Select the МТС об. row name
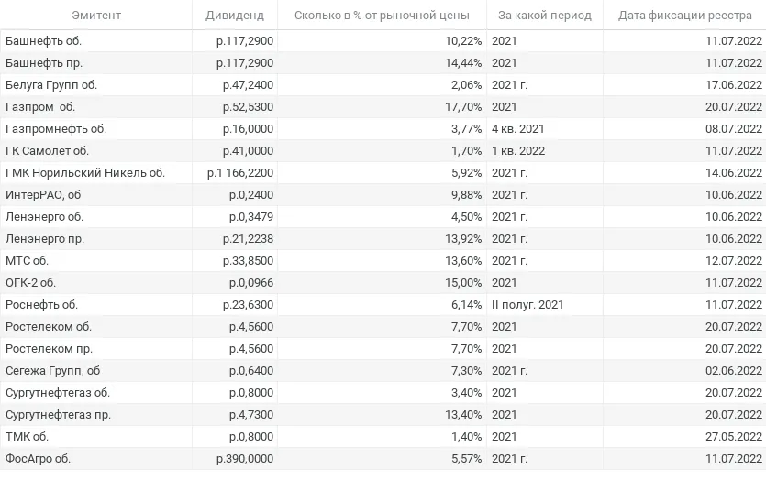 point(27,260)
